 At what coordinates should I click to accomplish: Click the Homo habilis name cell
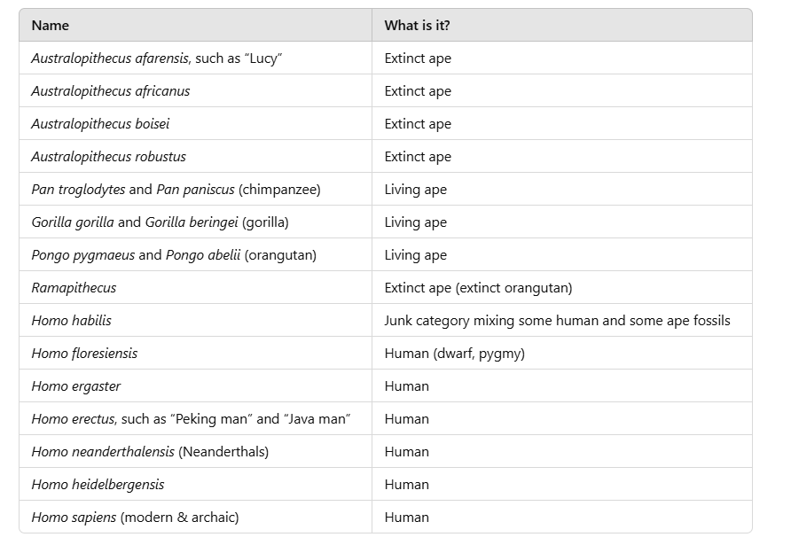[196, 320]
